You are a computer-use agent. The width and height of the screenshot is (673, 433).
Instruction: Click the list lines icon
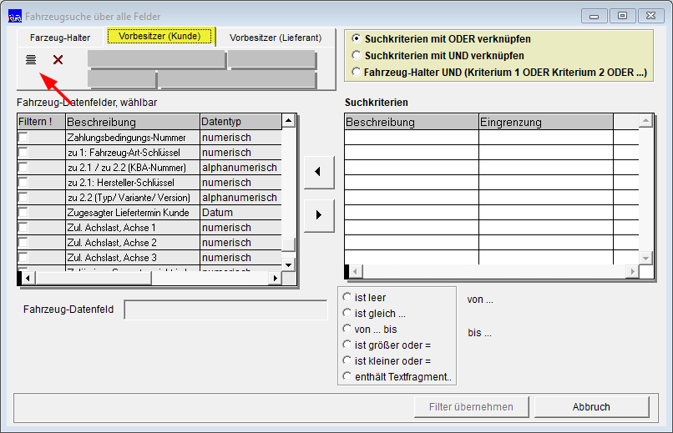30,59
